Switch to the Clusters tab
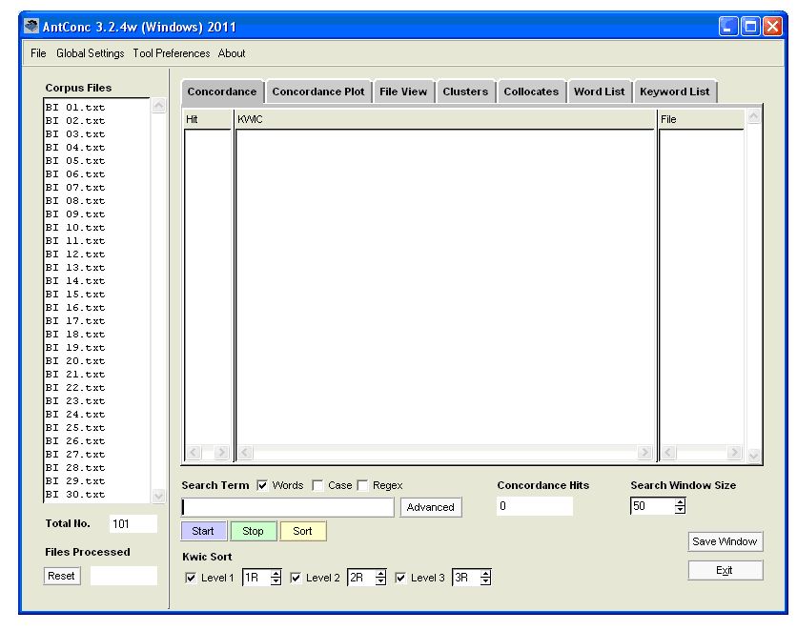The height and width of the screenshot is (631, 797). coord(465,92)
